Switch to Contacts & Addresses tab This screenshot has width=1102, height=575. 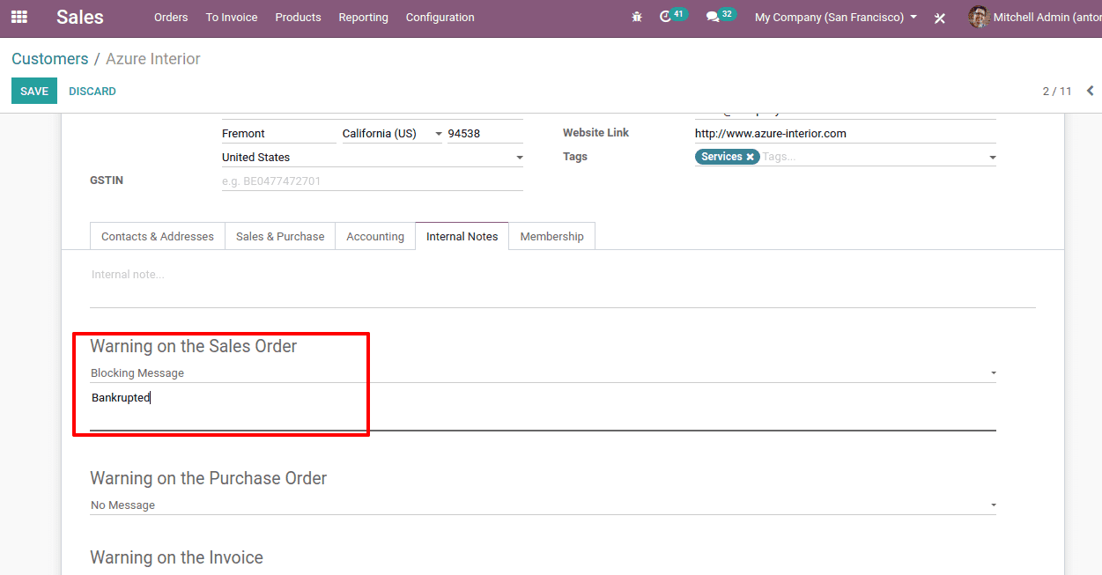(158, 236)
